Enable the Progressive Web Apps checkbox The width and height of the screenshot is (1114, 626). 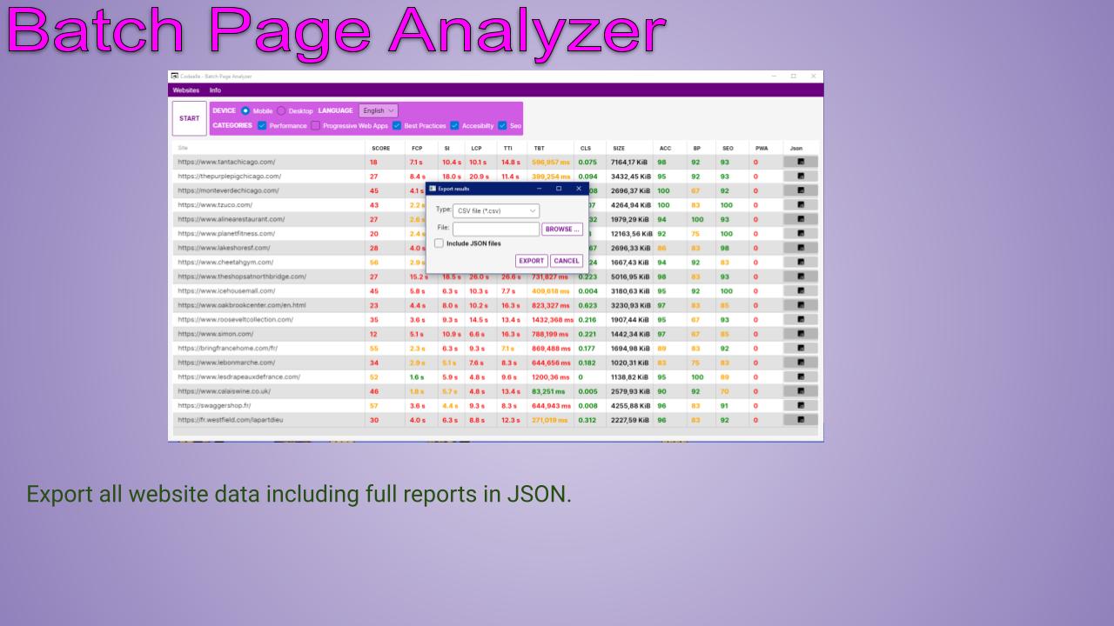(x=315, y=125)
